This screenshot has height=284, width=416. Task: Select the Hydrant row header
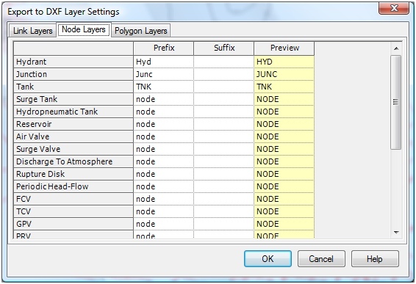73,62
